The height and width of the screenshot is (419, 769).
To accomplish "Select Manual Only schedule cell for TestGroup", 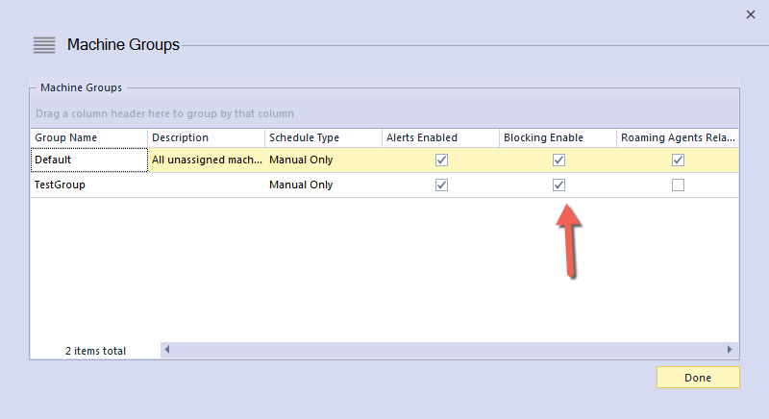I will coord(323,185).
